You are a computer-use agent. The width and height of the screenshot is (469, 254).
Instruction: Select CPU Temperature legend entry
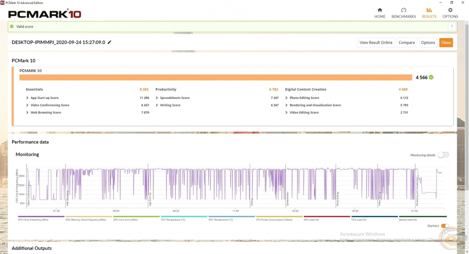[x=184, y=219]
